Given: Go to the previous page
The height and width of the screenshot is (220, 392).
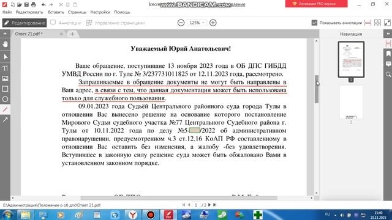Looking at the screenshot, I should [x=189, y=205].
